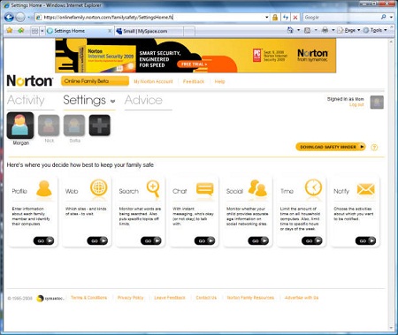Click the search magnifier icon
This screenshot has height=335, width=398.
(x=384, y=17)
